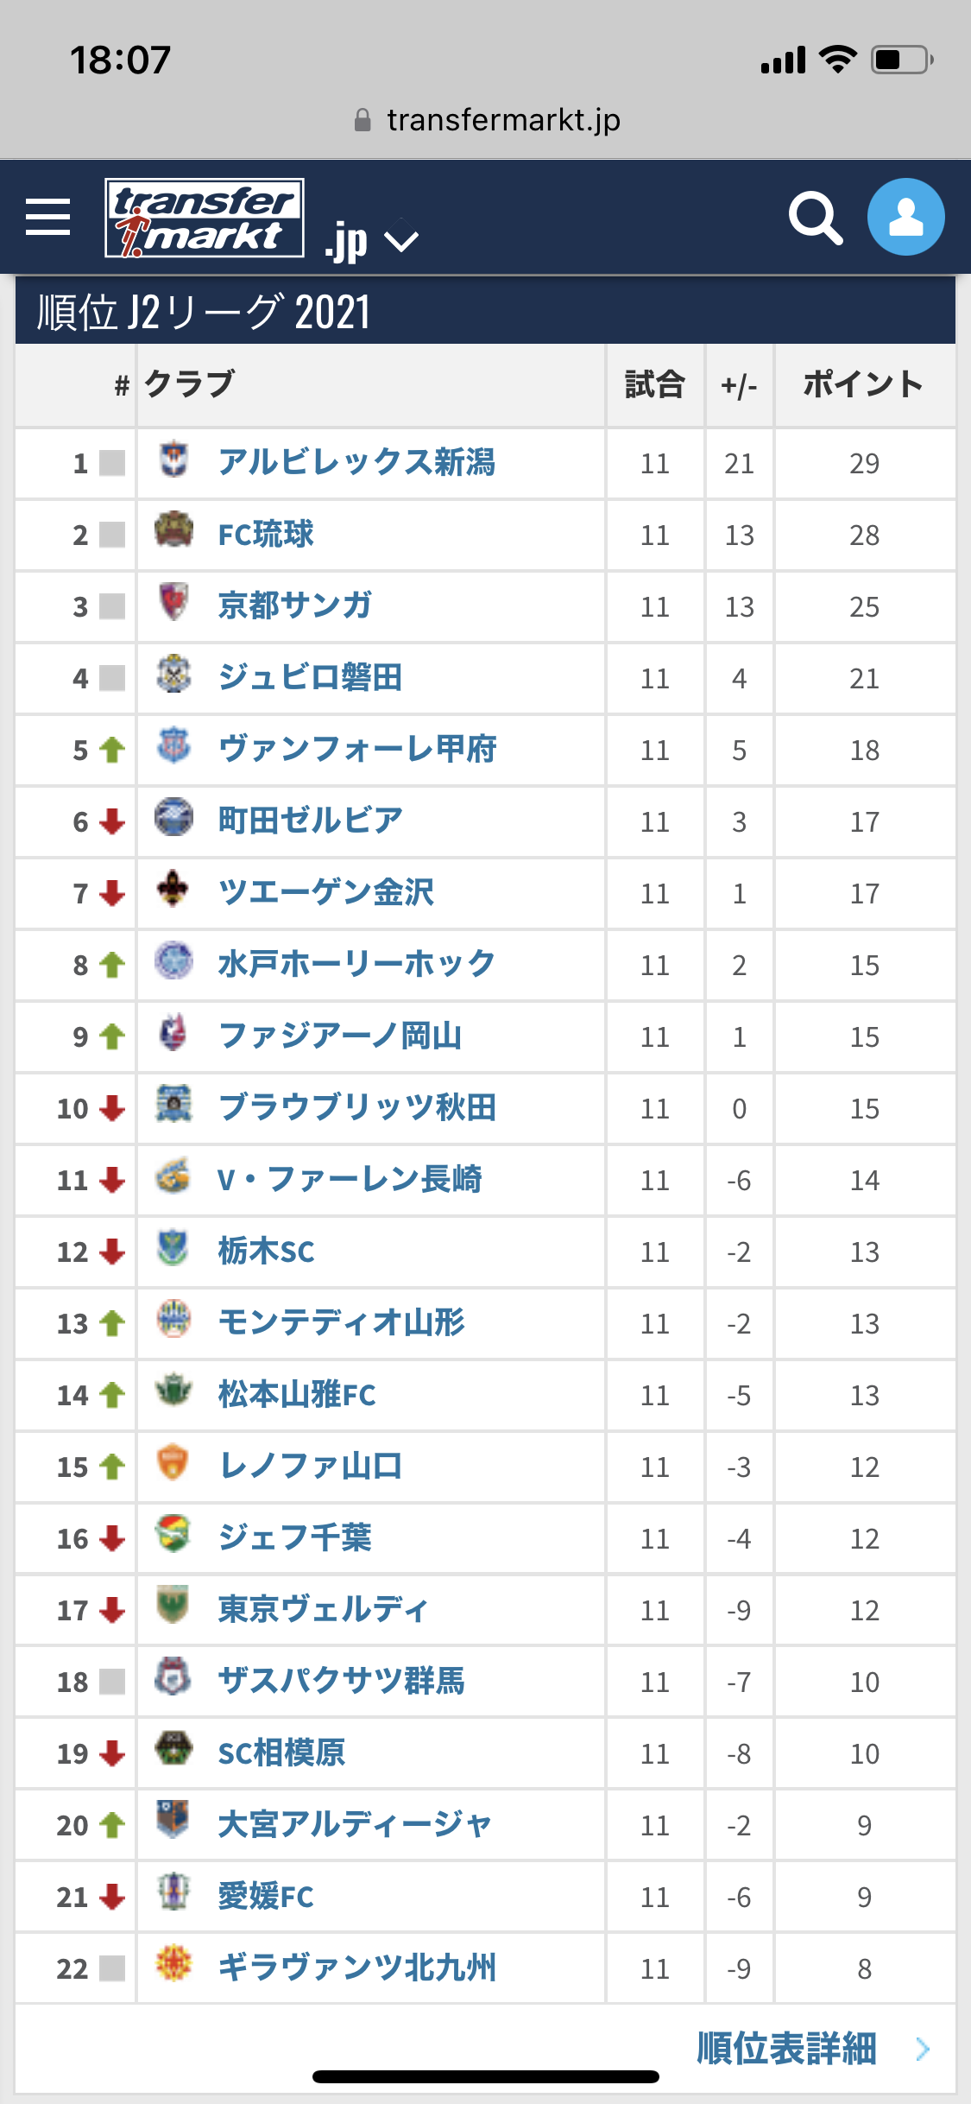Tap the search magnifier icon

pyautogui.click(x=815, y=218)
